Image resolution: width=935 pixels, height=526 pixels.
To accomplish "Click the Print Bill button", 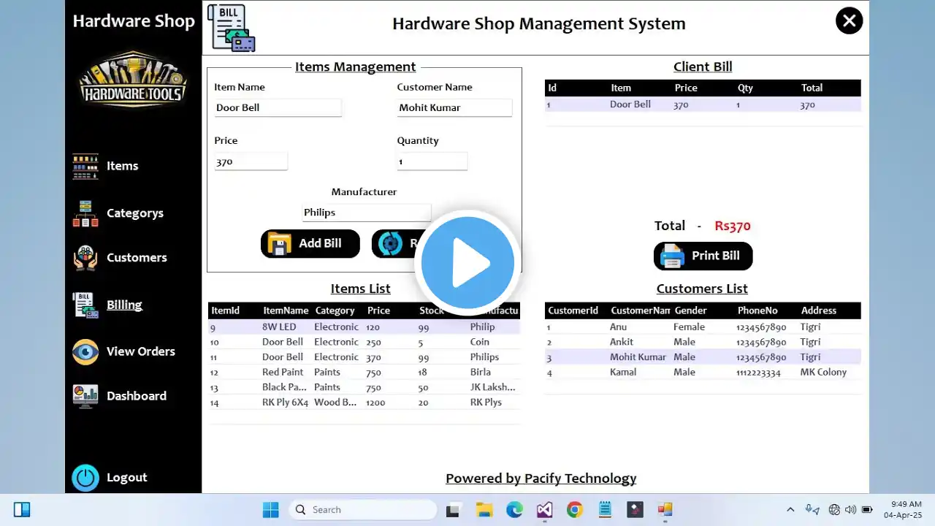I will click(x=703, y=256).
